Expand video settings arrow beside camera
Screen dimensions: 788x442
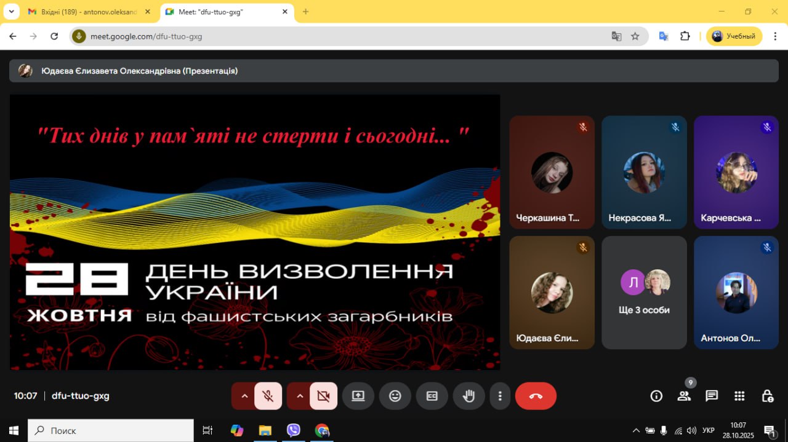(300, 396)
